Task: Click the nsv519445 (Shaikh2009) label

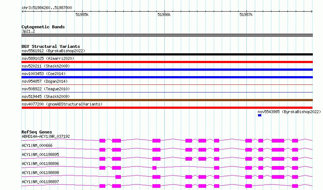Action: (x=46, y=96)
